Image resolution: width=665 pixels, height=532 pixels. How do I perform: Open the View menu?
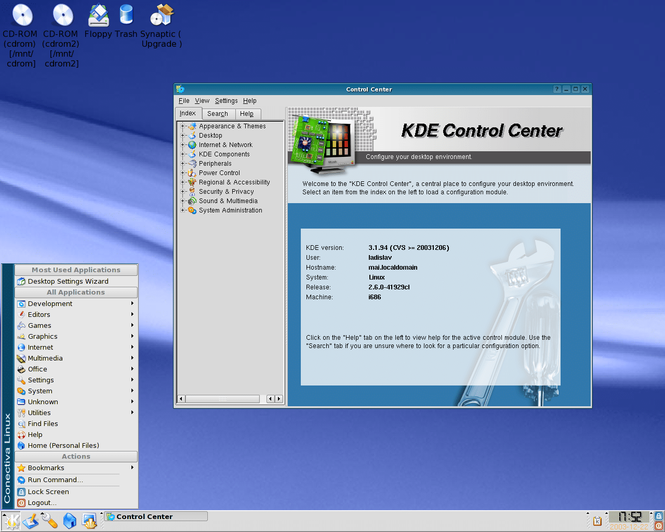[202, 101]
